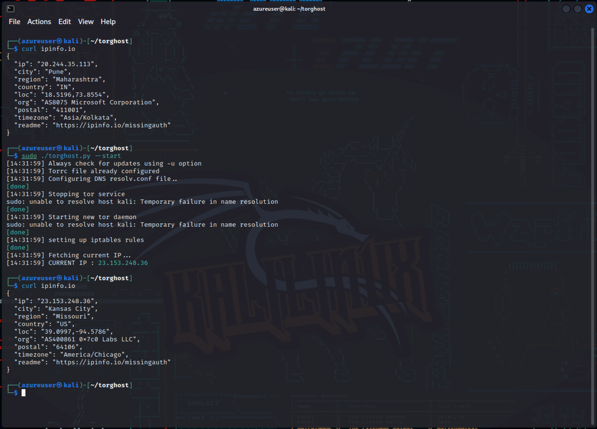Click the window title azureuser@kali: ~/torghost
This screenshot has height=429, width=597.
[288, 9]
